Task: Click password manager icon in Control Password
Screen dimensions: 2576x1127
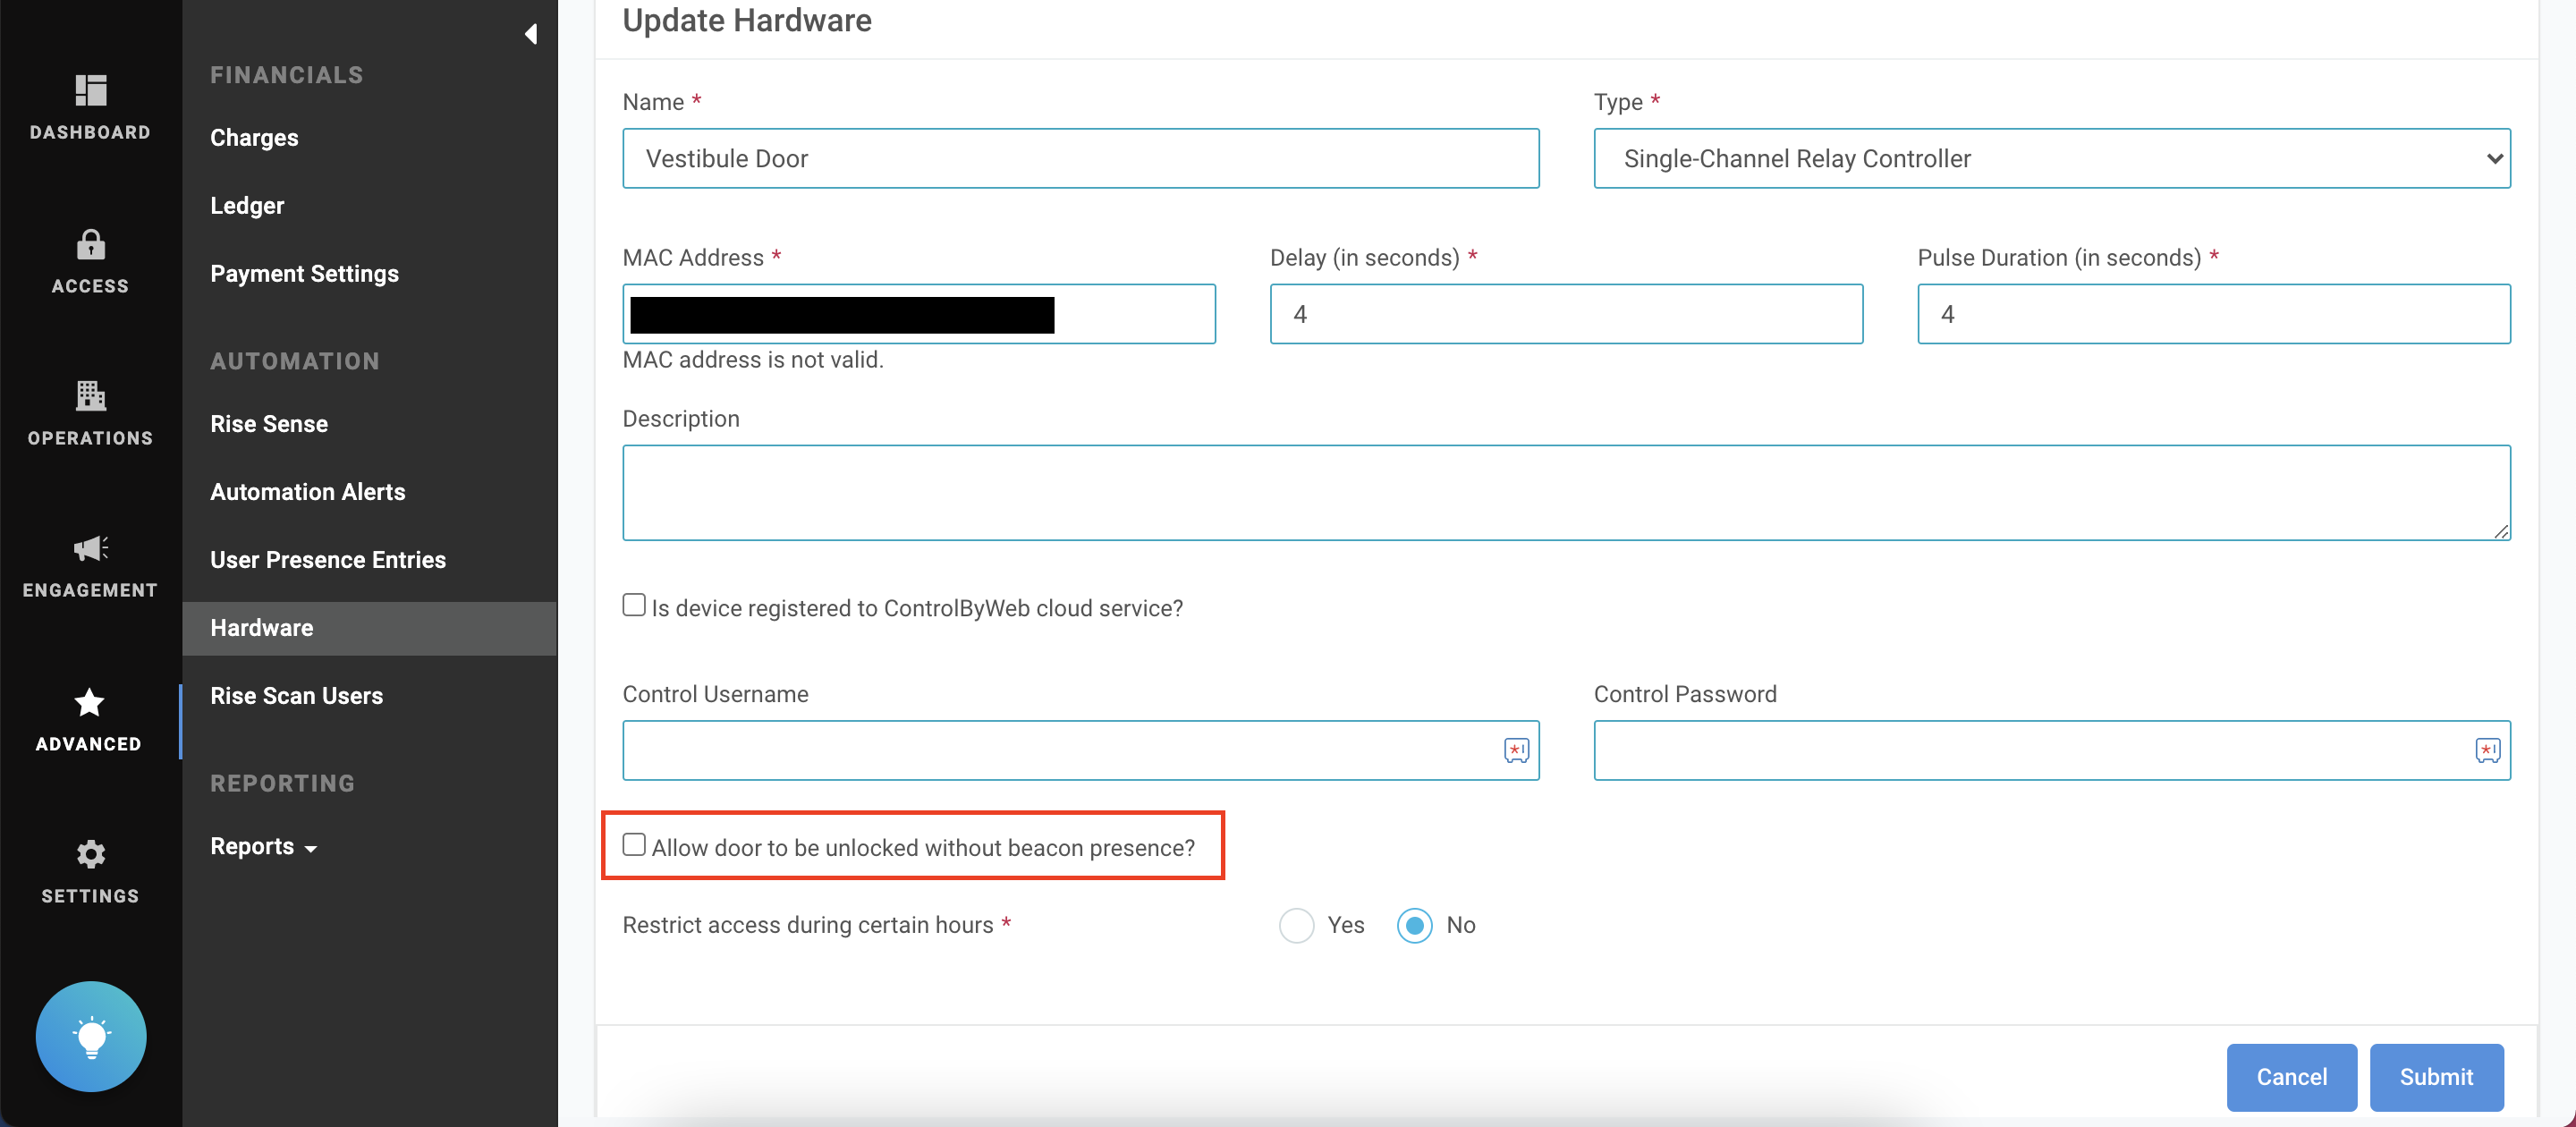Action: (x=2487, y=750)
